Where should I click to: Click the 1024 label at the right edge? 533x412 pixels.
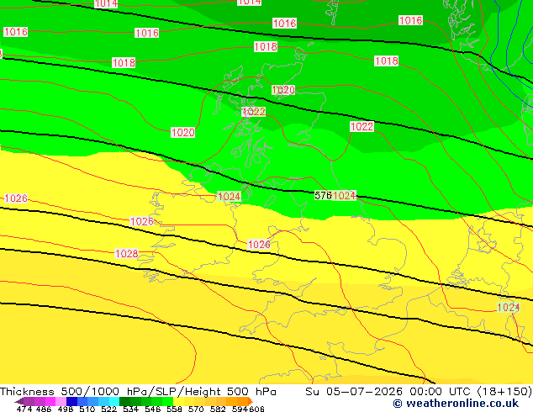508,307
